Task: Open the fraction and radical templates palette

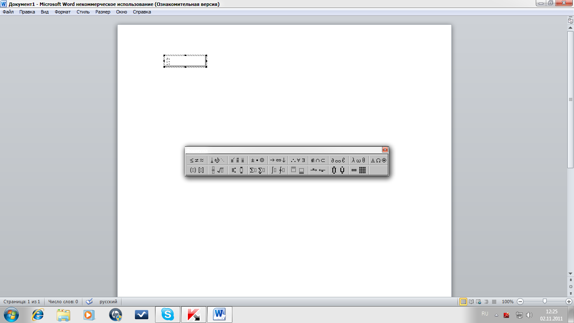Action: tap(218, 170)
